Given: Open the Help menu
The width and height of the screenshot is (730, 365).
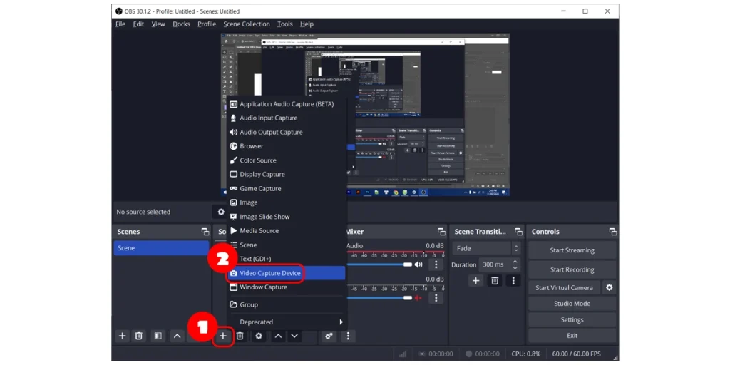Looking at the screenshot, I should point(307,24).
